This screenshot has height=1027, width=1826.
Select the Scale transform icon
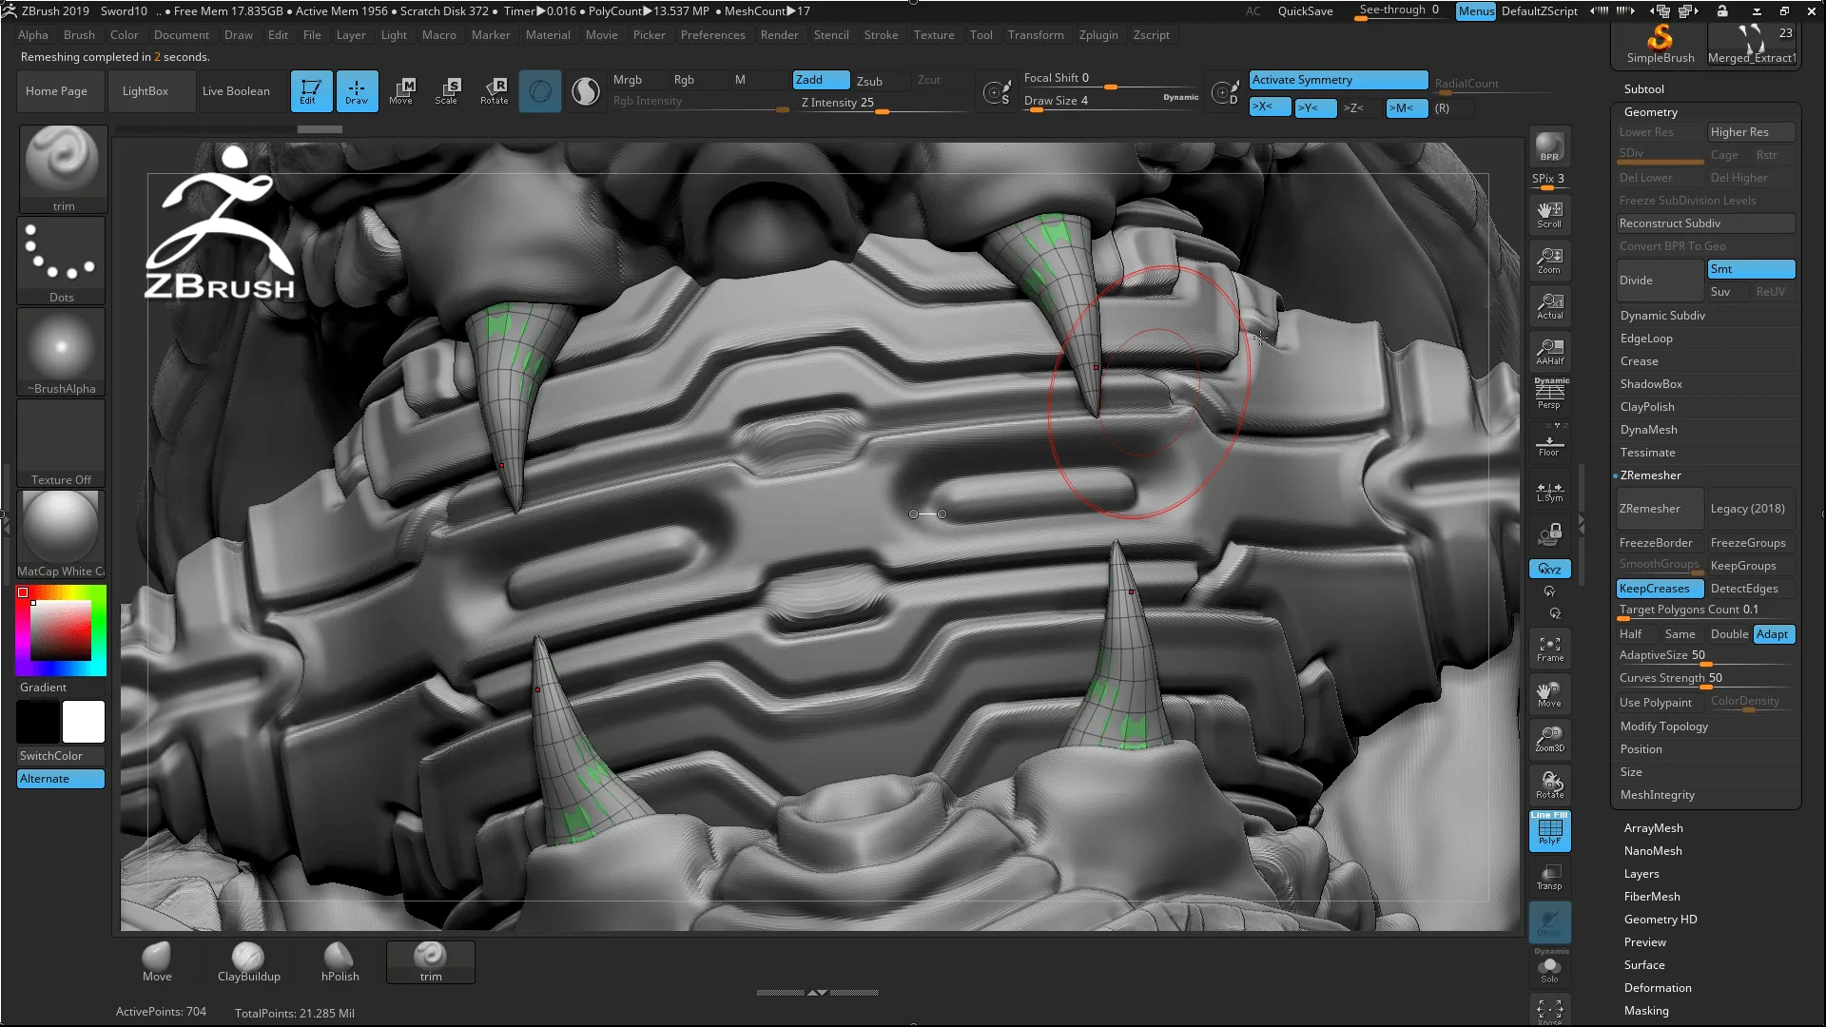[x=446, y=90]
